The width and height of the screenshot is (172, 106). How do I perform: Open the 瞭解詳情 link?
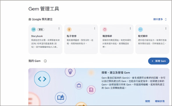click(160, 101)
